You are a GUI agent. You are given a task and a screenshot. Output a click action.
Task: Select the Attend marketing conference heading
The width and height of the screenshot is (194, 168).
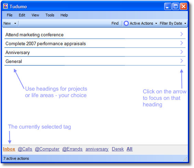pos(35,35)
